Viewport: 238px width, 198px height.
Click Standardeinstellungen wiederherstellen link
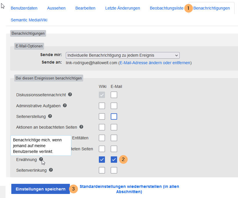coord(129,189)
